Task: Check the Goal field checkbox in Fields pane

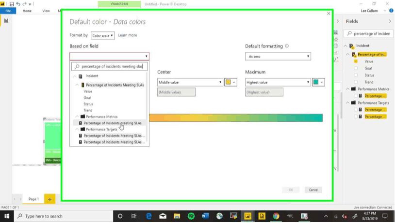Action: (x=356, y=68)
